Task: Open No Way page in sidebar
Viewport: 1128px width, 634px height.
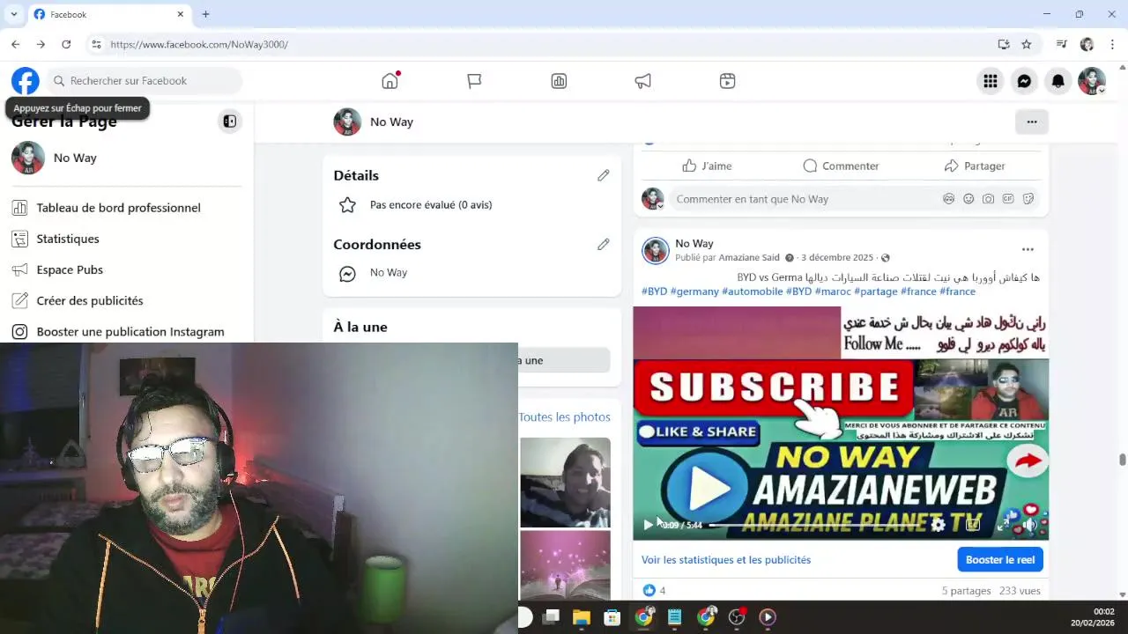Action: 126,158
